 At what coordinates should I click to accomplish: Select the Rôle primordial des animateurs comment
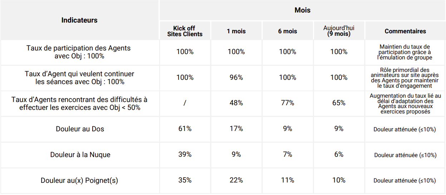(405, 78)
